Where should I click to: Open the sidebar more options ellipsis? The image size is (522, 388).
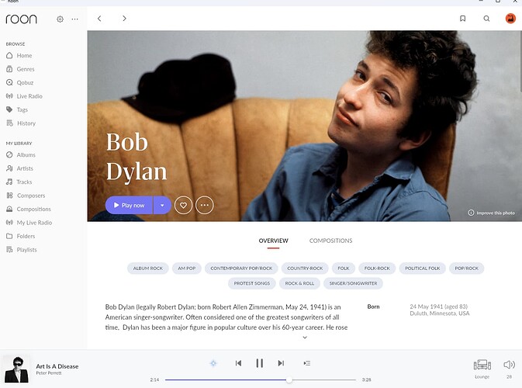click(x=75, y=19)
